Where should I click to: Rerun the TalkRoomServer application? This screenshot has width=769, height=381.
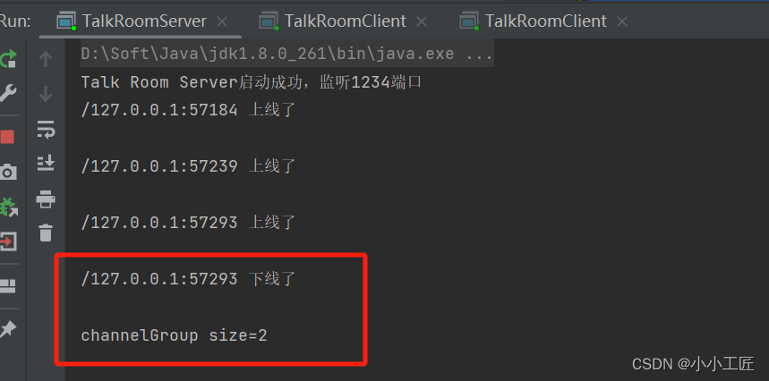click(x=8, y=59)
